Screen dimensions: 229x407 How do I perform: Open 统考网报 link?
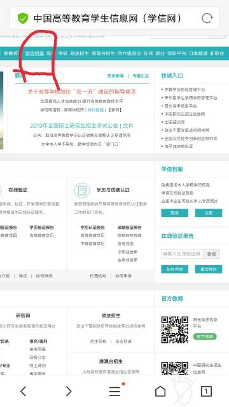[38, 349]
